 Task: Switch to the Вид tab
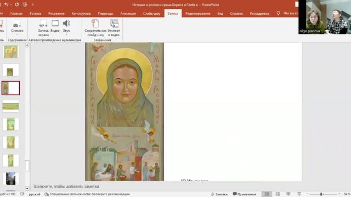tap(220, 13)
